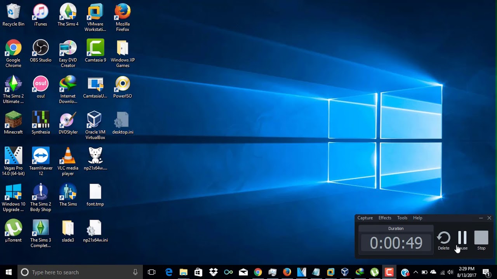This screenshot has width=497, height=279.
Task: Open Google Chrome from the taskbar
Action: point(258,272)
